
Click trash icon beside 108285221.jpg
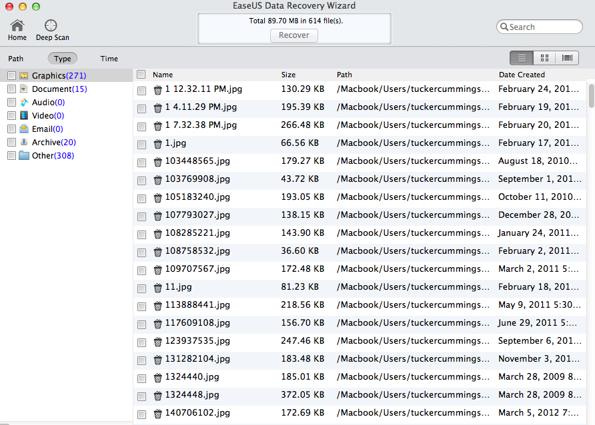[158, 234]
